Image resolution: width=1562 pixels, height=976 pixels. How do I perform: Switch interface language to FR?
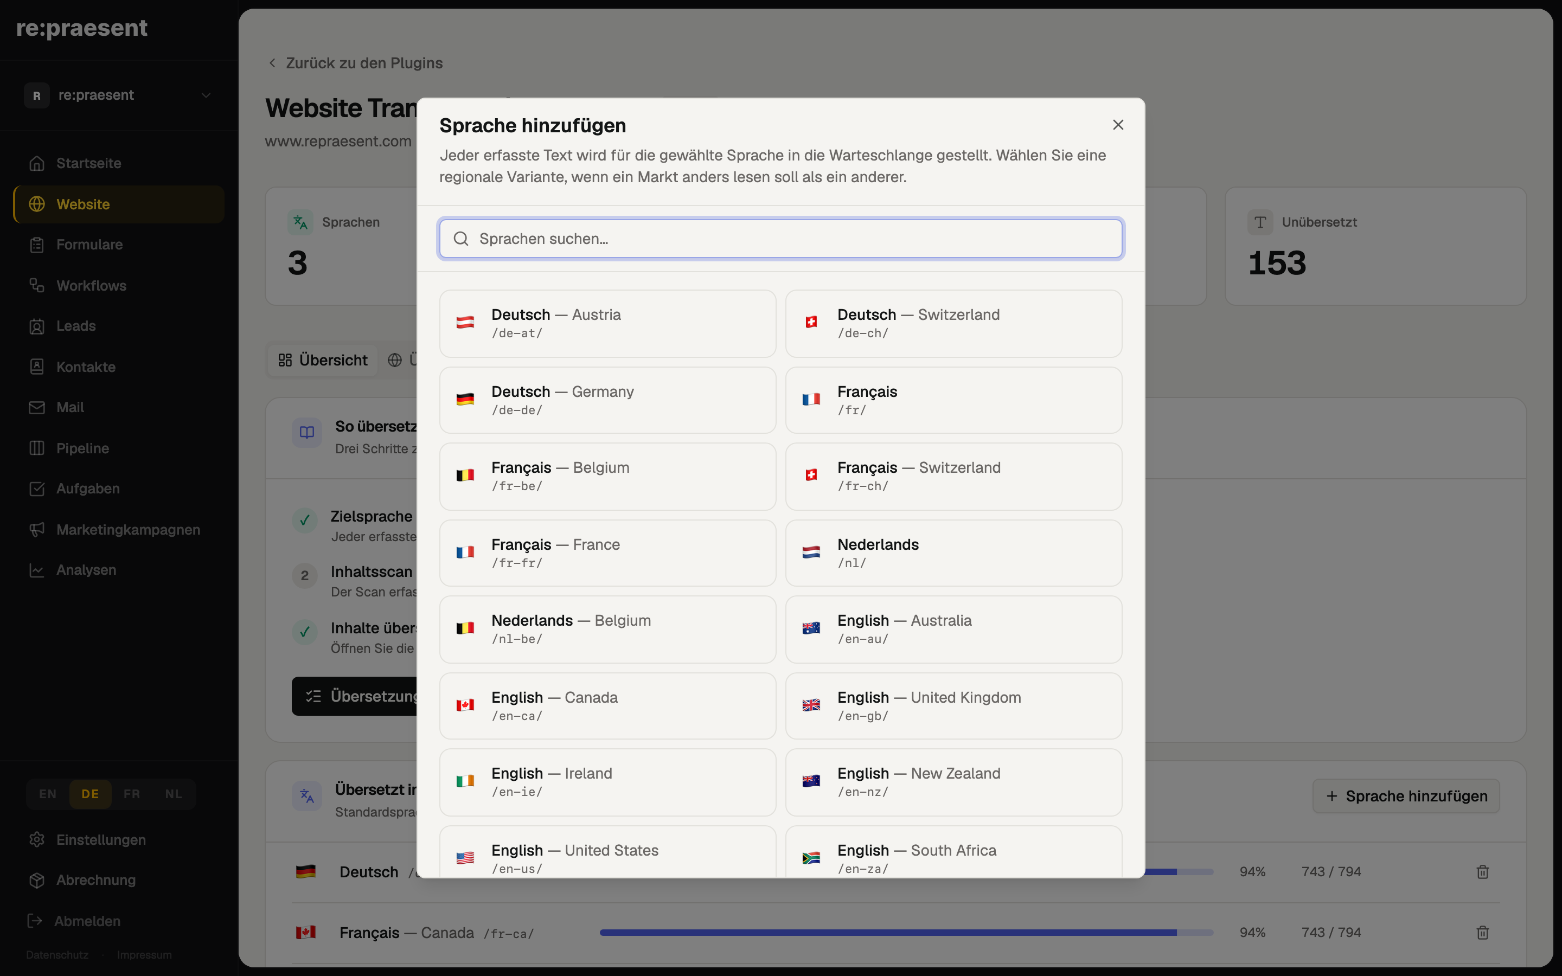click(132, 794)
